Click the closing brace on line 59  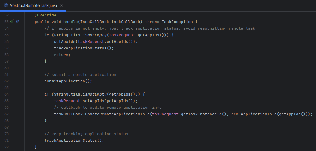(46, 61)
